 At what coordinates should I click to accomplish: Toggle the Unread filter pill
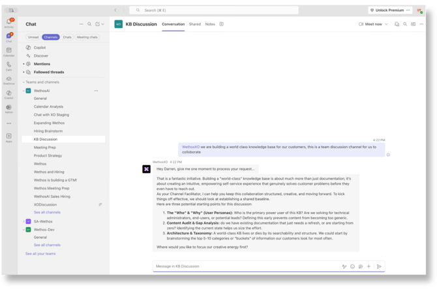click(33, 37)
